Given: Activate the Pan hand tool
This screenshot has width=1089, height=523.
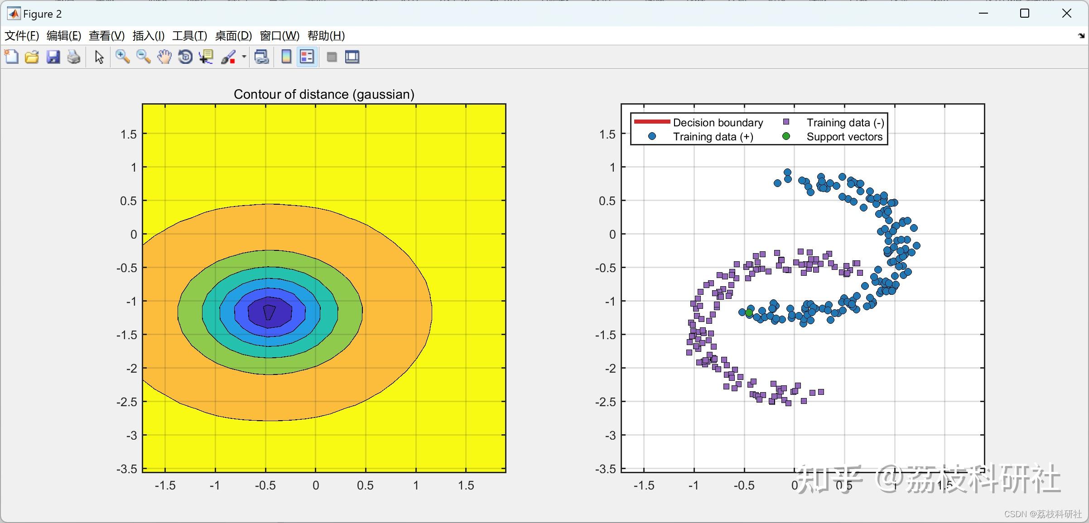Looking at the screenshot, I should coord(164,57).
